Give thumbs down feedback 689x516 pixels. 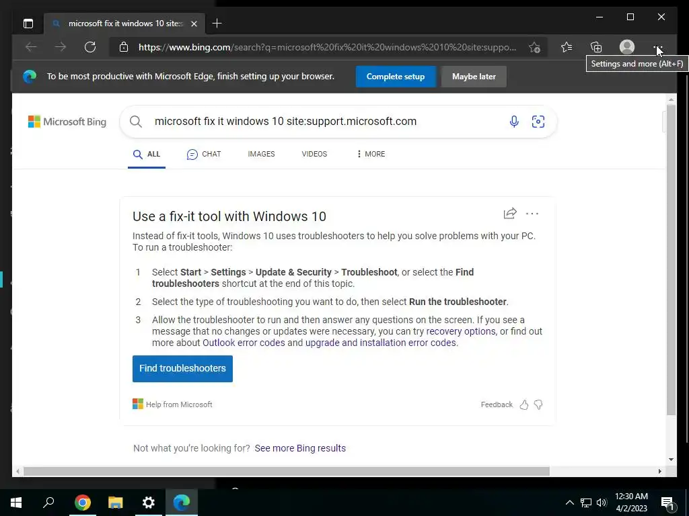(538, 404)
